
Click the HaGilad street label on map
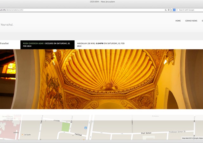coord(78,134)
